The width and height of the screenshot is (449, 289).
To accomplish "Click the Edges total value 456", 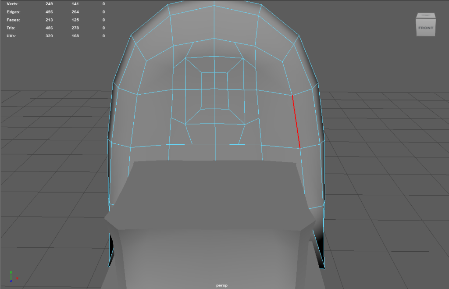I will (x=49, y=12).
